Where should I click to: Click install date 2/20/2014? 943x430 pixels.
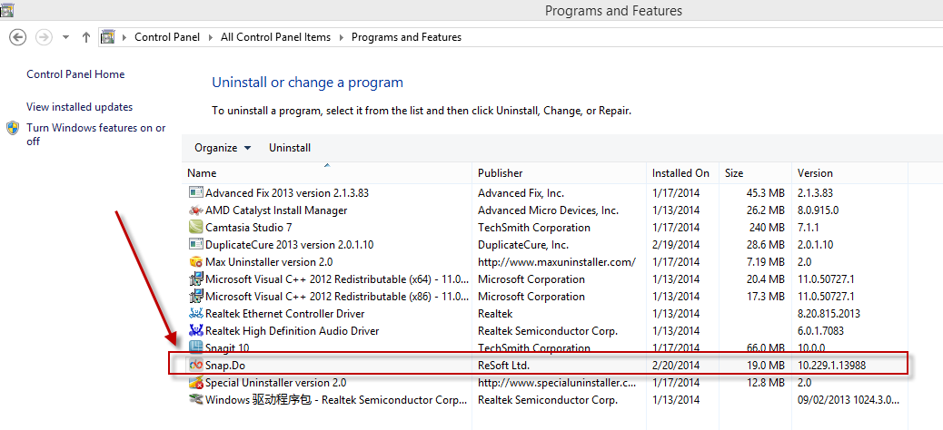(676, 366)
